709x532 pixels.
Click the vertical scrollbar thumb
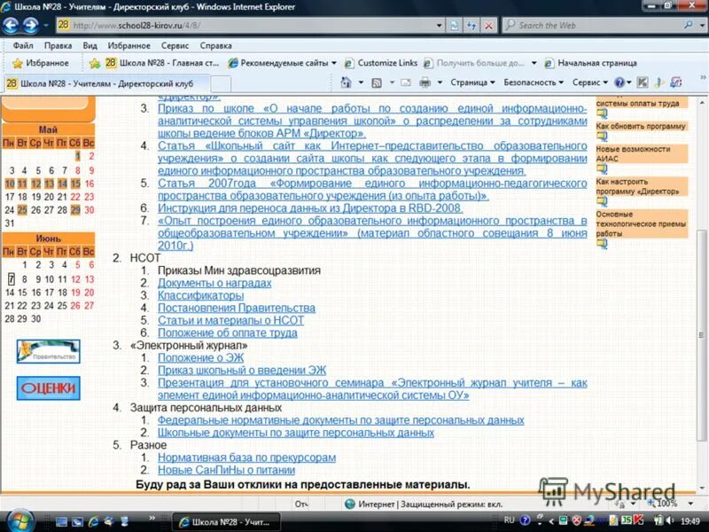[701, 335]
